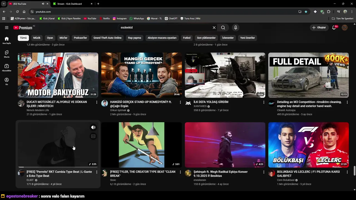Open the Instagram bookmark
The image size is (356, 200).
(120, 19)
